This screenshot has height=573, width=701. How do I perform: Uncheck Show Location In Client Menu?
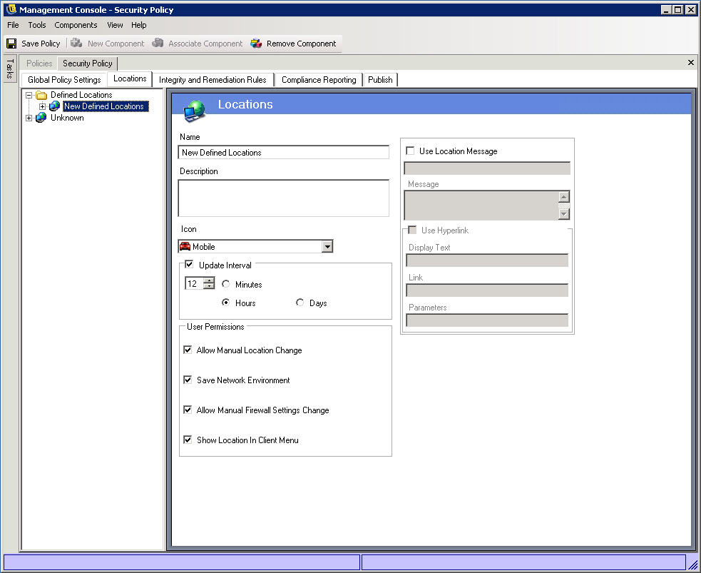coord(188,440)
